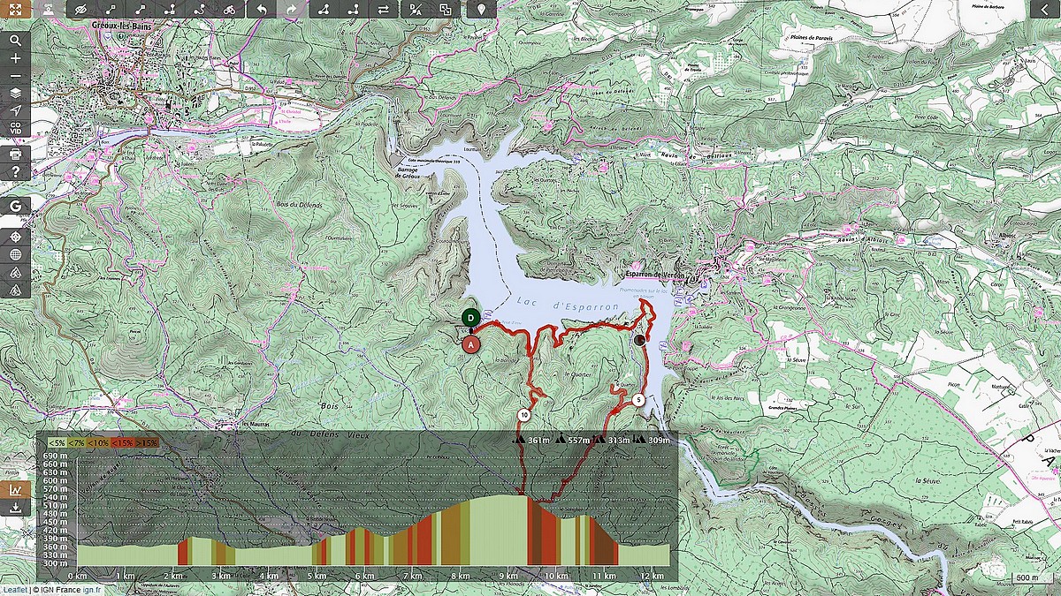Open the map layers selector
The width and height of the screenshot is (1061, 596).
click(x=15, y=93)
